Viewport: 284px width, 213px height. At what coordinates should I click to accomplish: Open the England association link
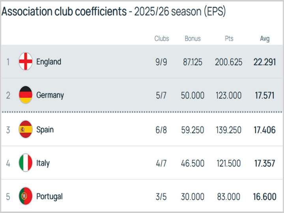pos(49,62)
